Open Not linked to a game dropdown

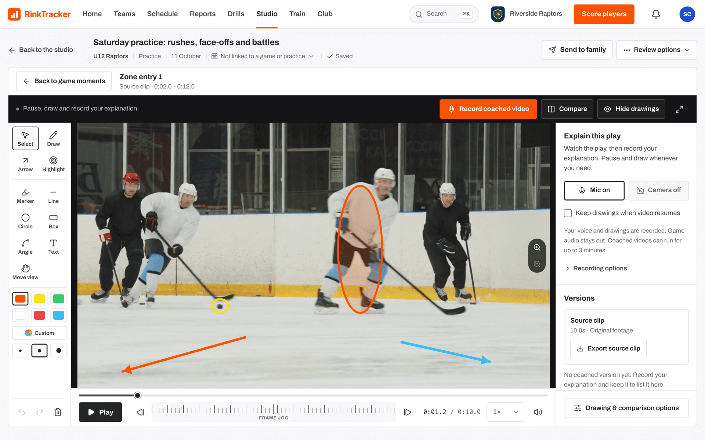click(263, 56)
